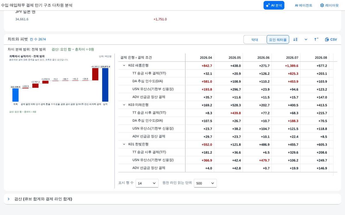Open the 레이아웃 settings
345x215 pixels.
click(329, 5)
